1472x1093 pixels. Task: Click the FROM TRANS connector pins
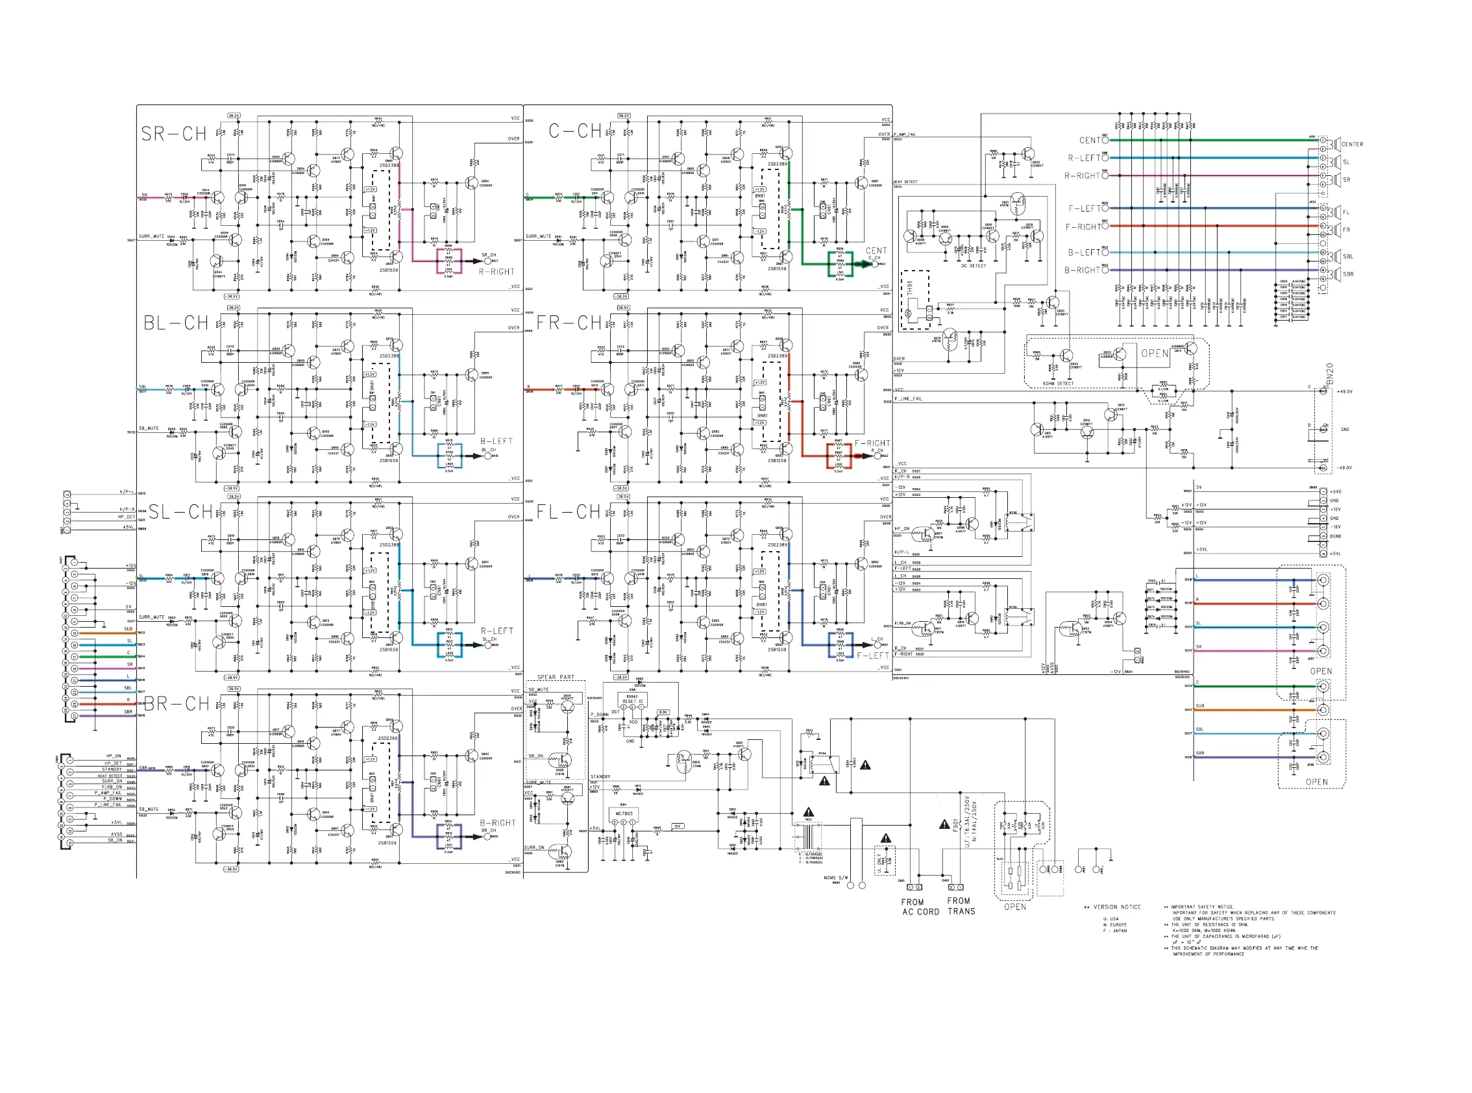coord(955,887)
